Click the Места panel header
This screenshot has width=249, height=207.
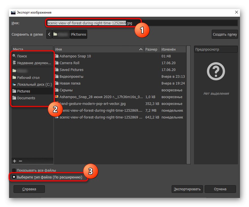point(32,49)
